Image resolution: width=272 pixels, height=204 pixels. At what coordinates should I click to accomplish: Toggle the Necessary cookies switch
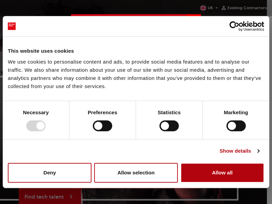tap(36, 126)
